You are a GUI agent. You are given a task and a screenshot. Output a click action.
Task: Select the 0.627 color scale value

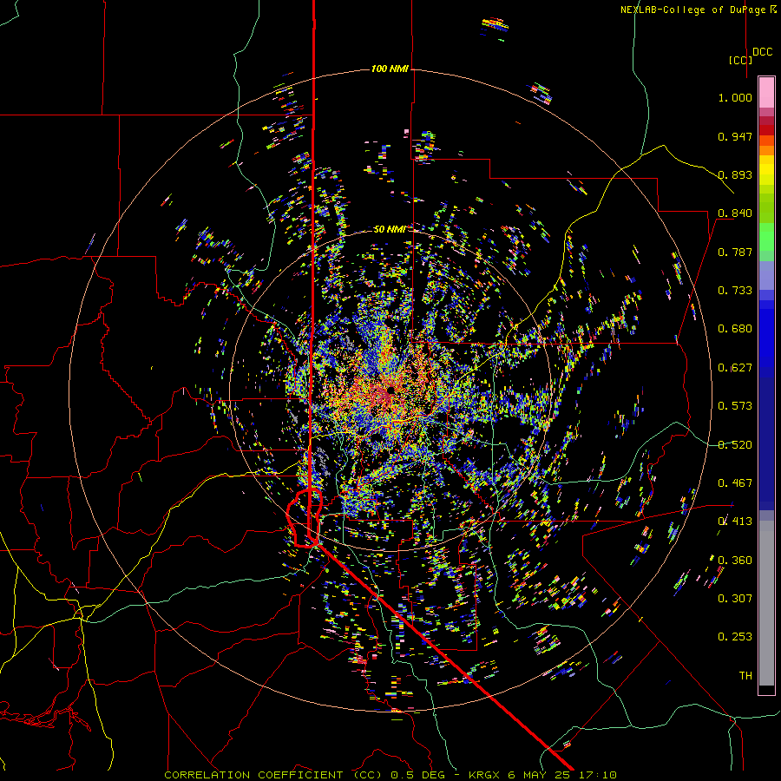735,368
